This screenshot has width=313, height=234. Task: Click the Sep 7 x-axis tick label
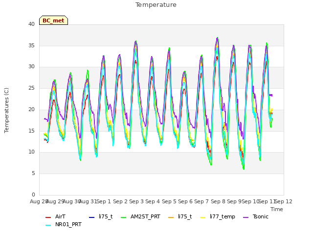[201, 201]
